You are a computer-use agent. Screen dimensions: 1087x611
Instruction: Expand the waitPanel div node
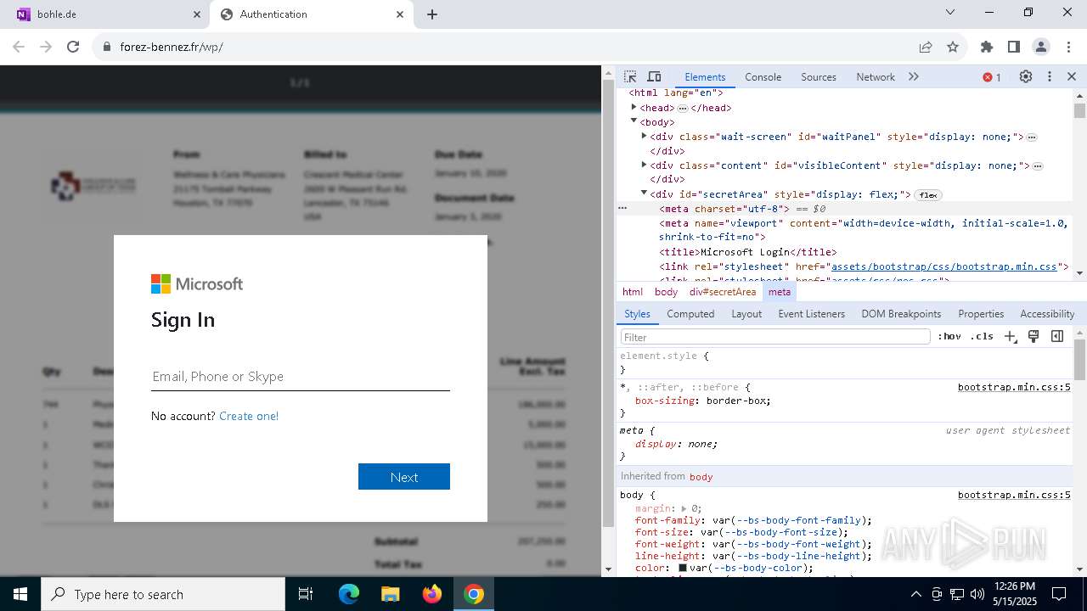click(644, 136)
